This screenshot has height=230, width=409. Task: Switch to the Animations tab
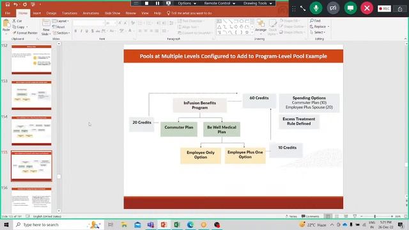91,13
